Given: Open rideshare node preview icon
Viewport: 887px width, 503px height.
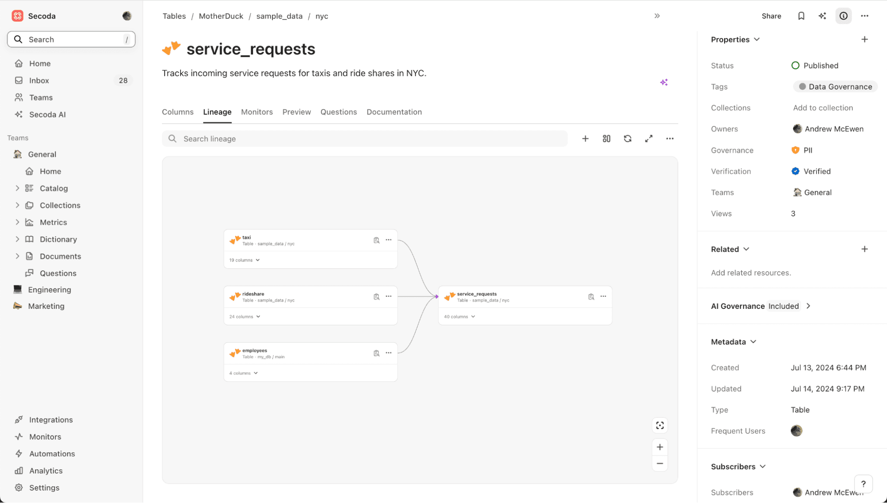Looking at the screenshot, I should point(376,297).
